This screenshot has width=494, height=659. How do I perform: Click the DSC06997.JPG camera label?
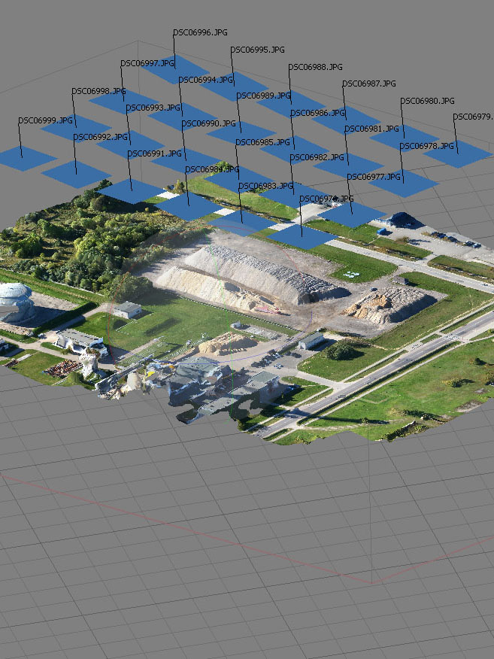click(147, 63)
